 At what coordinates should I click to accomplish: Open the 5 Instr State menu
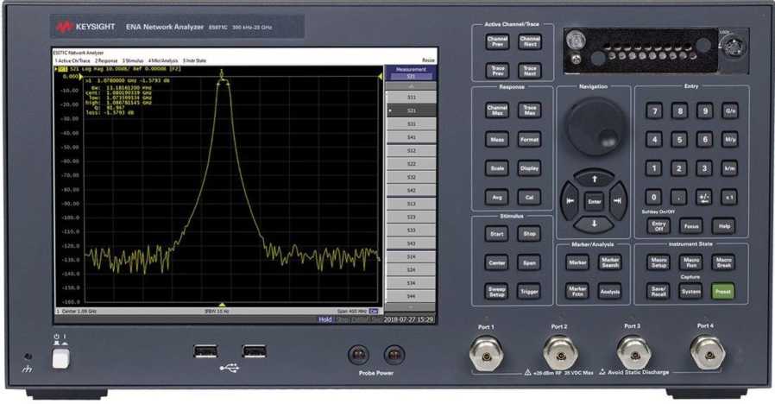[x=194, y=60]
